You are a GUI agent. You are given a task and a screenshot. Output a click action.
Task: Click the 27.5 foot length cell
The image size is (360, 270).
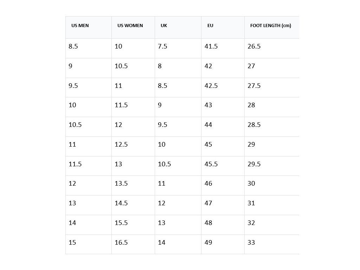tap(254, 86)
